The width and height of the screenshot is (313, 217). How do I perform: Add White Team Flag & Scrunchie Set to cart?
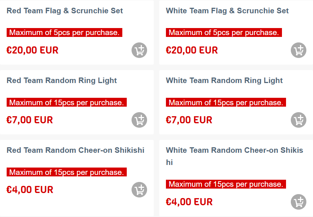pos(299,51)
